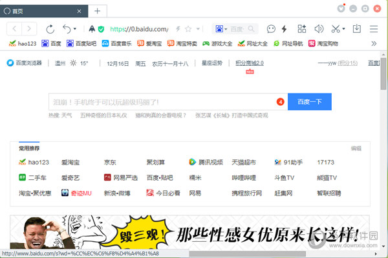
Task: Open the download manager icon
Action: click(x=356, y=28)
